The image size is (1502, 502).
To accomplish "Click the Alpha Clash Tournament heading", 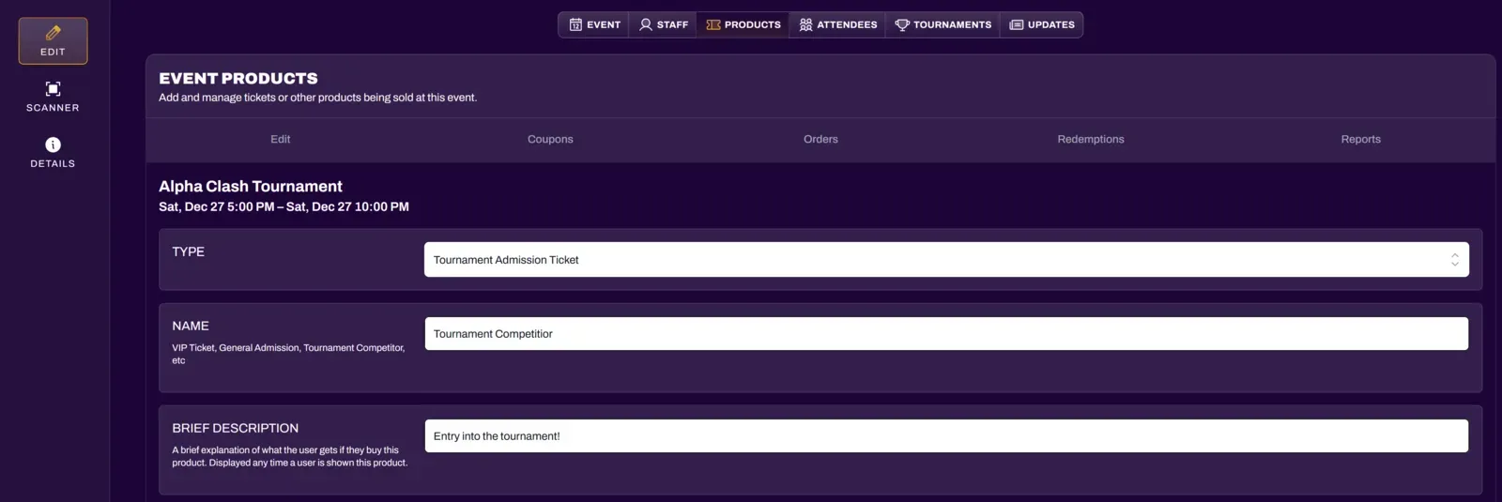I will point(251,187).
